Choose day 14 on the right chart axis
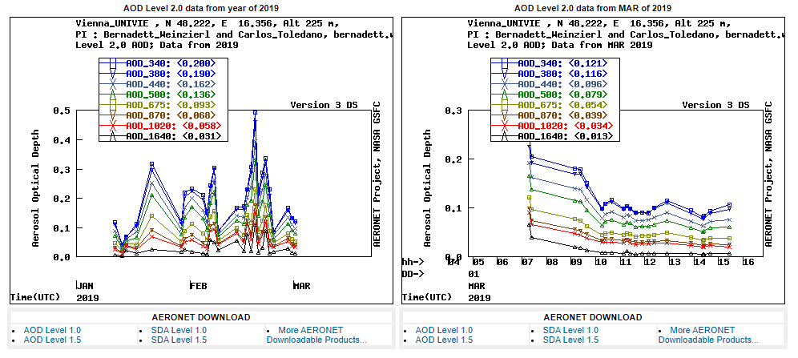 click(699, 262)
